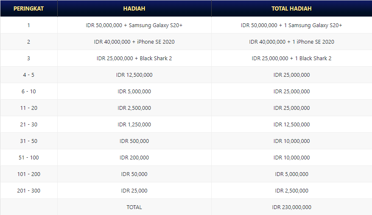This screenshot has height=215, width=372.
Task: Click the 'IDR 500,000' prize cell
Action: click(x=134, y=141)
